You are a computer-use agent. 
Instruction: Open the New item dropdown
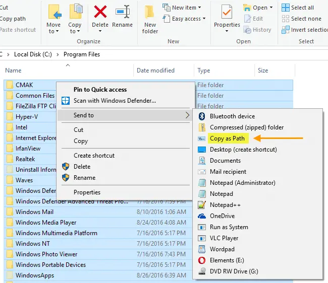(182, 8)
